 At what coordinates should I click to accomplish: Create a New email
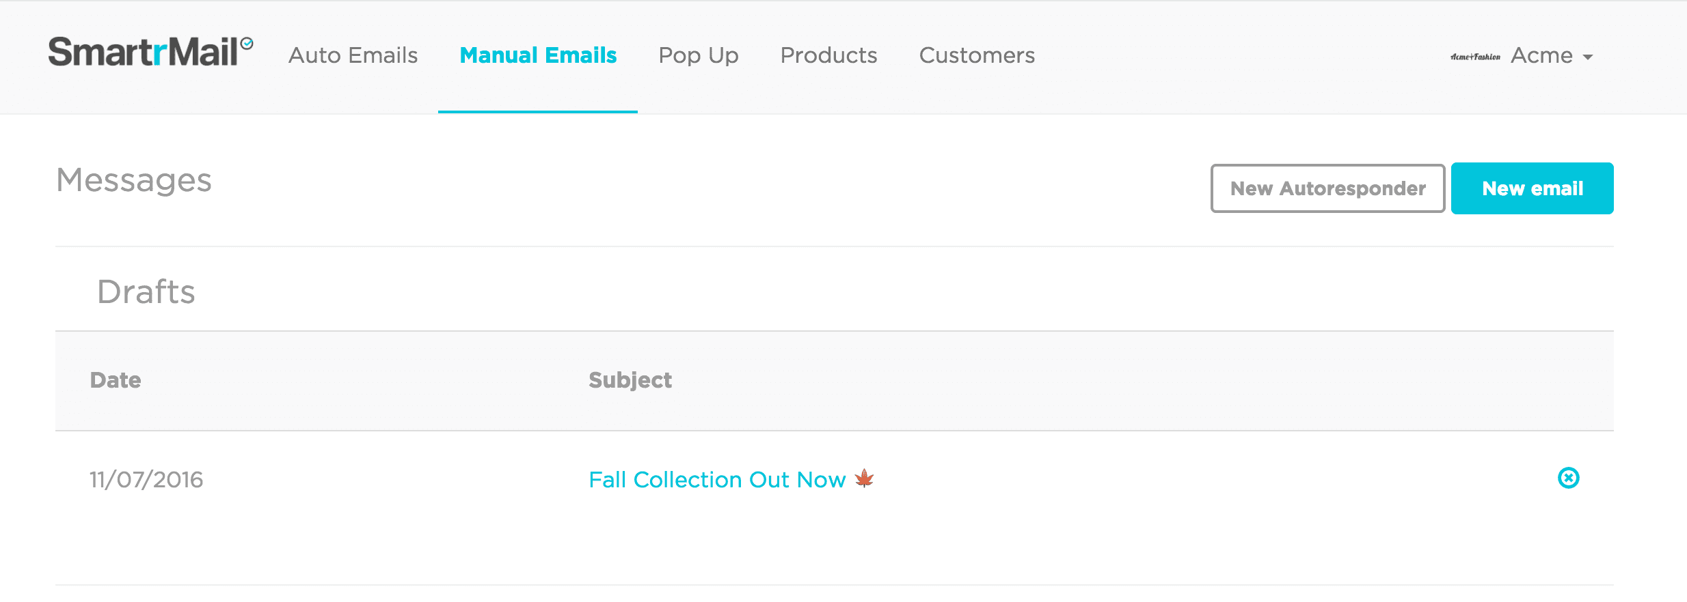(1532, 188)
